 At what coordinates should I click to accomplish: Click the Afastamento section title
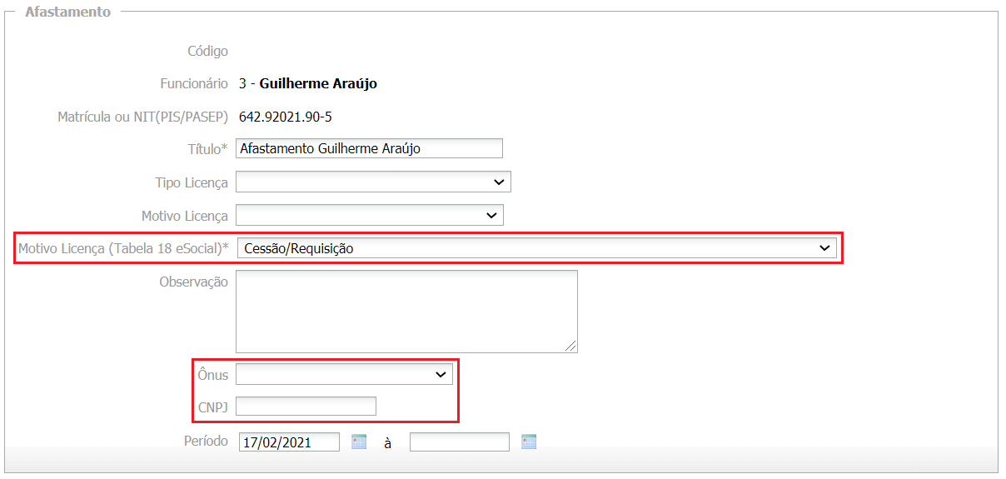pos(67,12)
